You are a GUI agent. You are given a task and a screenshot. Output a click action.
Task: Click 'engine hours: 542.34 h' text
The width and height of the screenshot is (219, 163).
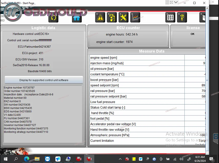(x=122, y=34)
